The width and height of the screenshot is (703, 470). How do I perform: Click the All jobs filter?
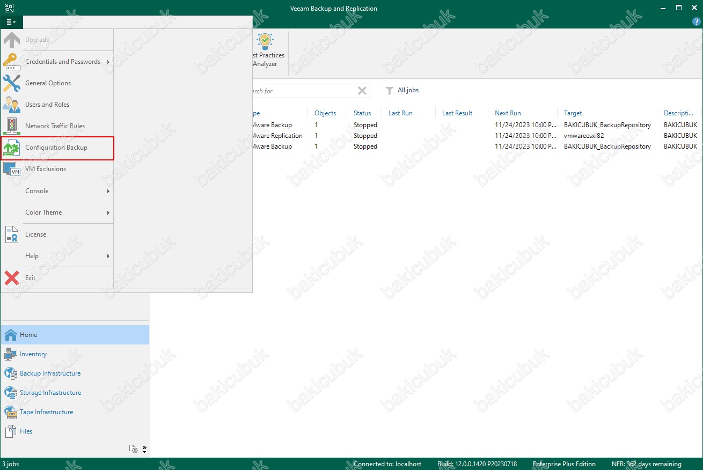coord(402,91)
